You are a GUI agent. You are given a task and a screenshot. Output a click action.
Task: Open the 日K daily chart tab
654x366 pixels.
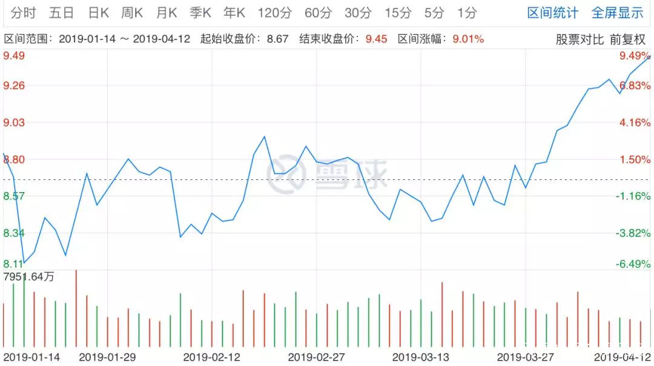(98, 13)
